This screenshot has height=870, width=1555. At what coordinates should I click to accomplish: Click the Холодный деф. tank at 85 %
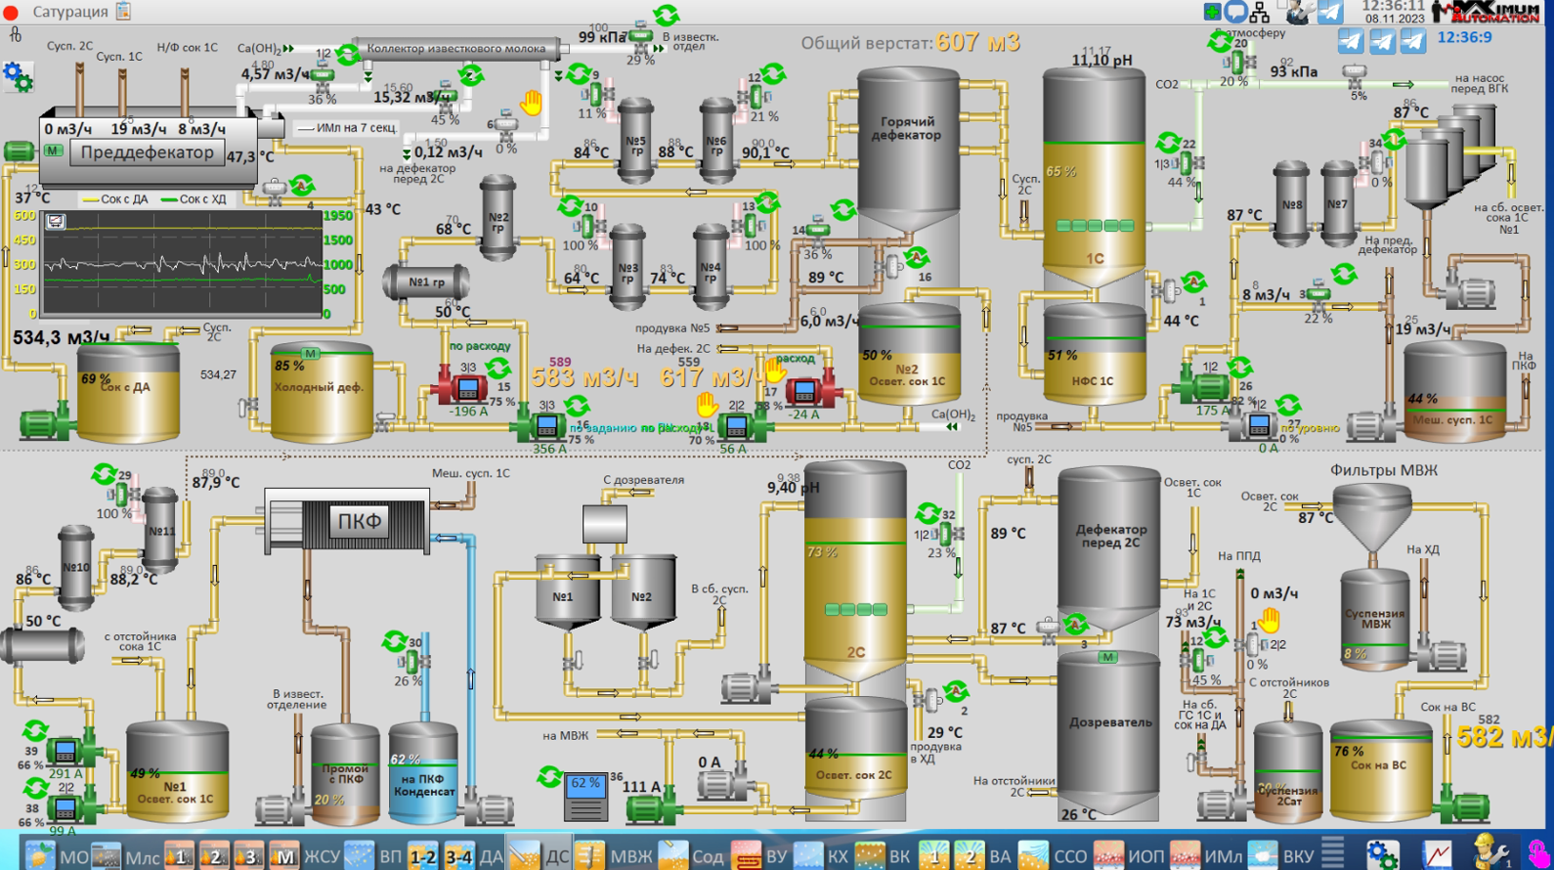coord(322,391)
